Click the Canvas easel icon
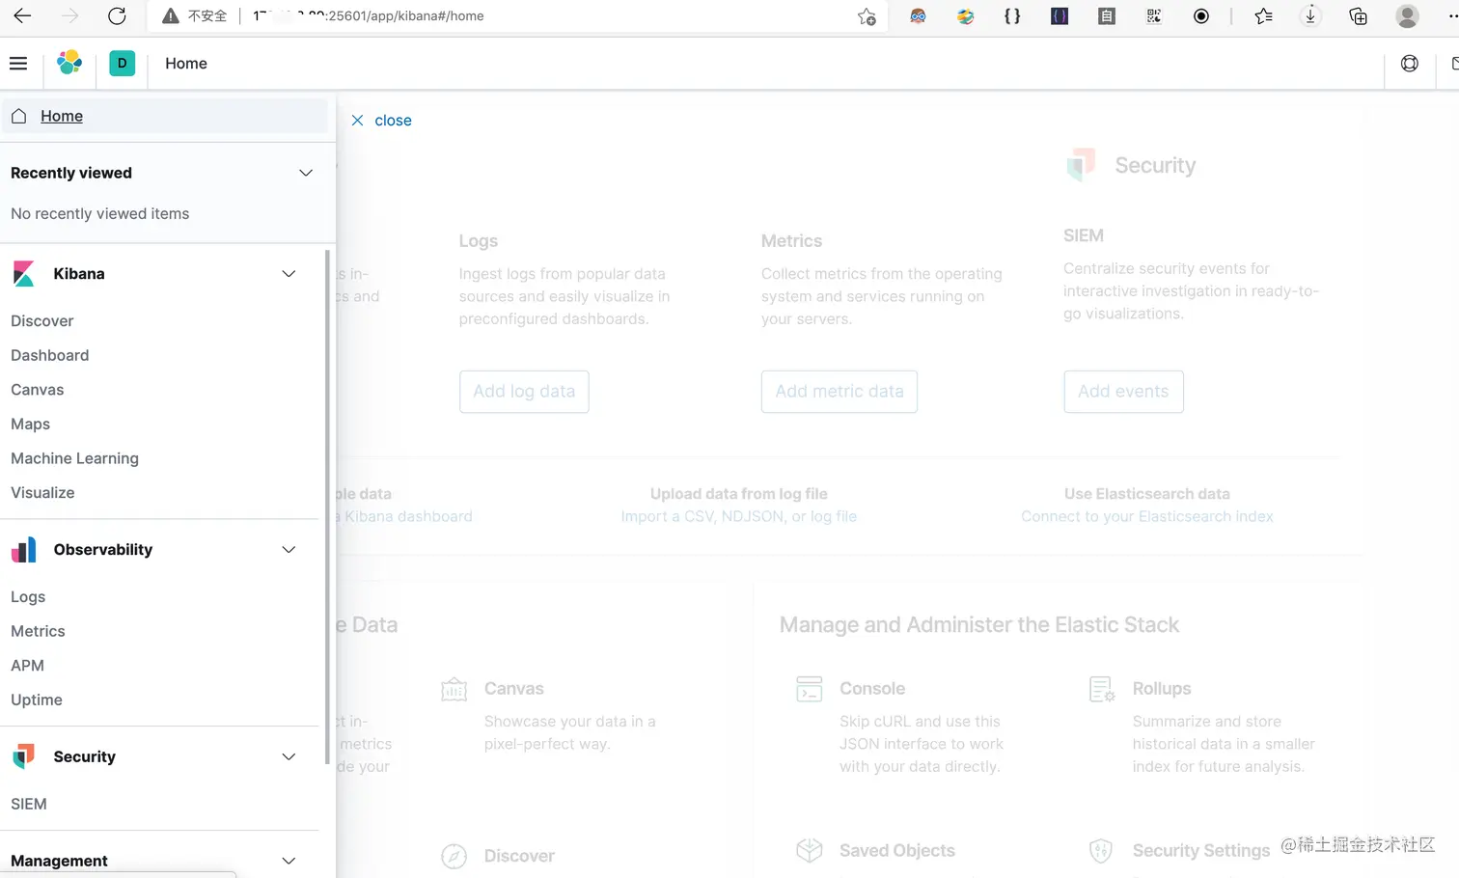1459x878 pixels. 454,689
